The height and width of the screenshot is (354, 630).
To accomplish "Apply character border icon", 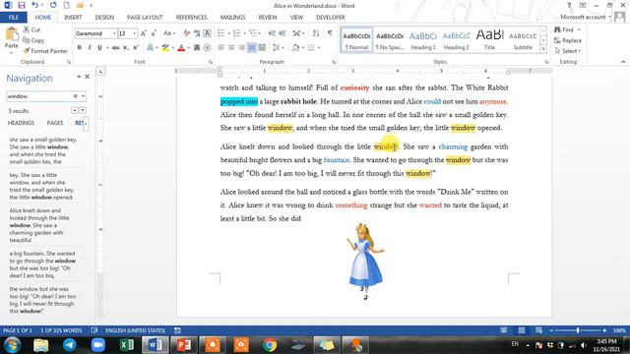I will [x=207, y=33].
